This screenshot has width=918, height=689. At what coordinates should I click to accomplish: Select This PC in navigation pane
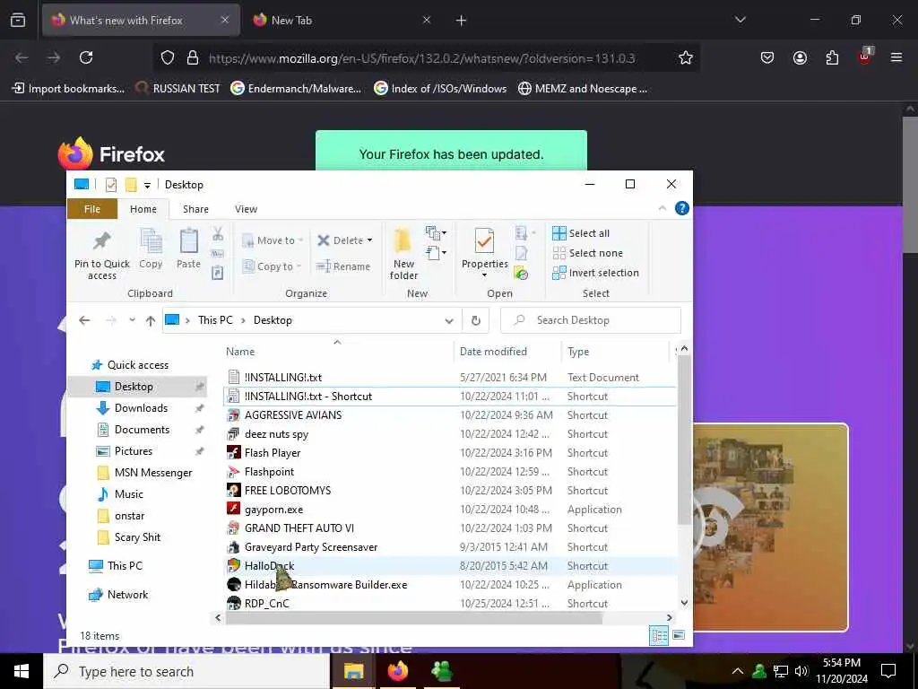[x=124, y=566]
